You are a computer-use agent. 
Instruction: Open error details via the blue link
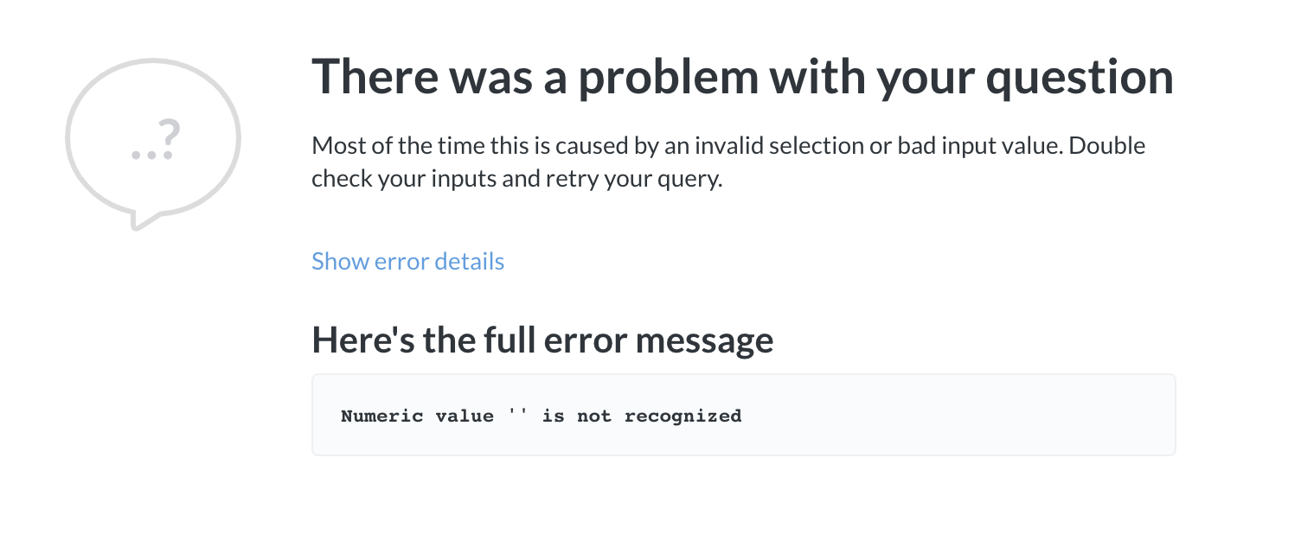click(x=407, y=261)
